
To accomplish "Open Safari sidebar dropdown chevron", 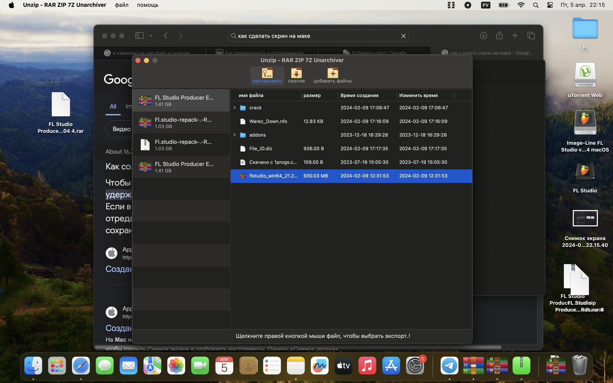I will [x=151, y=36].
